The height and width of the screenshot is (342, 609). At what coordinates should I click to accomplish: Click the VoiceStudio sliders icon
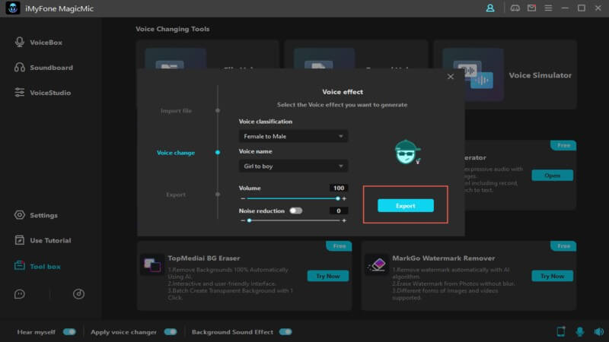click(x=20, y=92)
